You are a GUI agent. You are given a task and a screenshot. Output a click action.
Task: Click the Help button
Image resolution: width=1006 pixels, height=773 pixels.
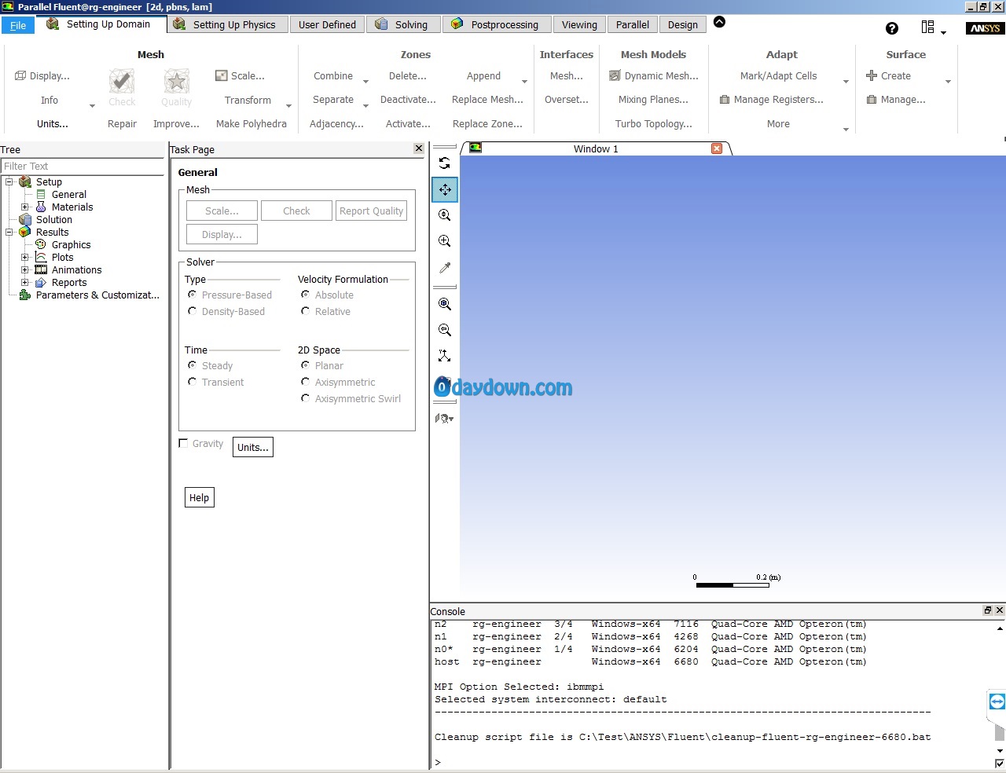[200, 498]
